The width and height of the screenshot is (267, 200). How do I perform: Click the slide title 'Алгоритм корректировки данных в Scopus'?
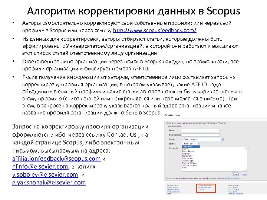pos(133,11)
